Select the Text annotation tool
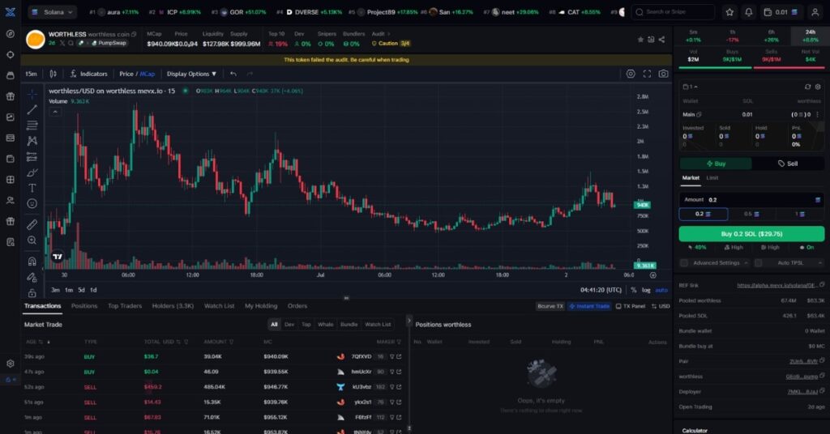 (x=32, y=188)
